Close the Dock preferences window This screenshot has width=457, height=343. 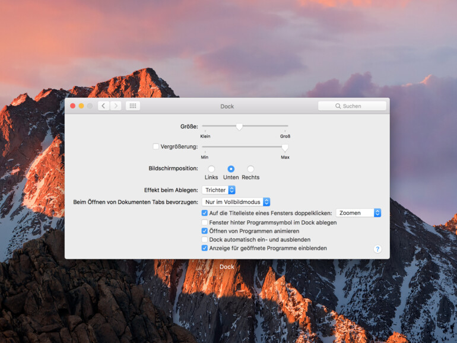pyautogui.click(x=73, y=106)
